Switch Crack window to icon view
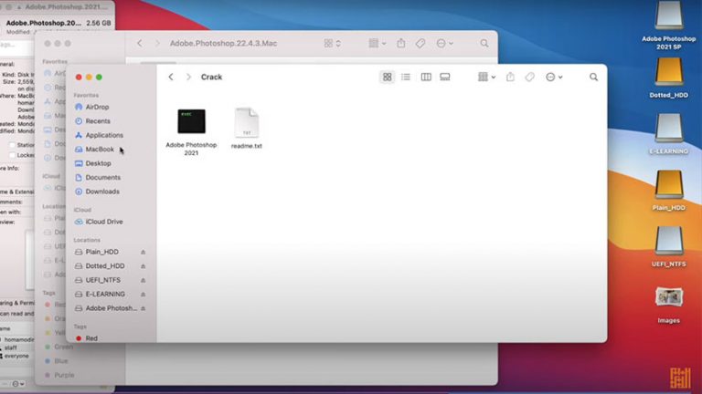 coord(388,77)
